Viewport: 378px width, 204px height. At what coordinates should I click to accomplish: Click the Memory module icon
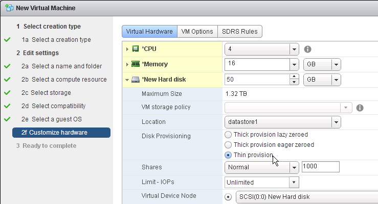[x=136, y=64]
